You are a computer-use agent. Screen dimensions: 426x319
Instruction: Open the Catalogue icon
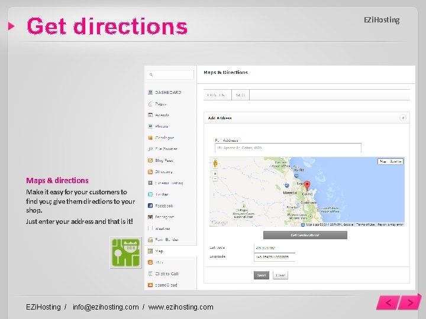click(x=150, y=138)
